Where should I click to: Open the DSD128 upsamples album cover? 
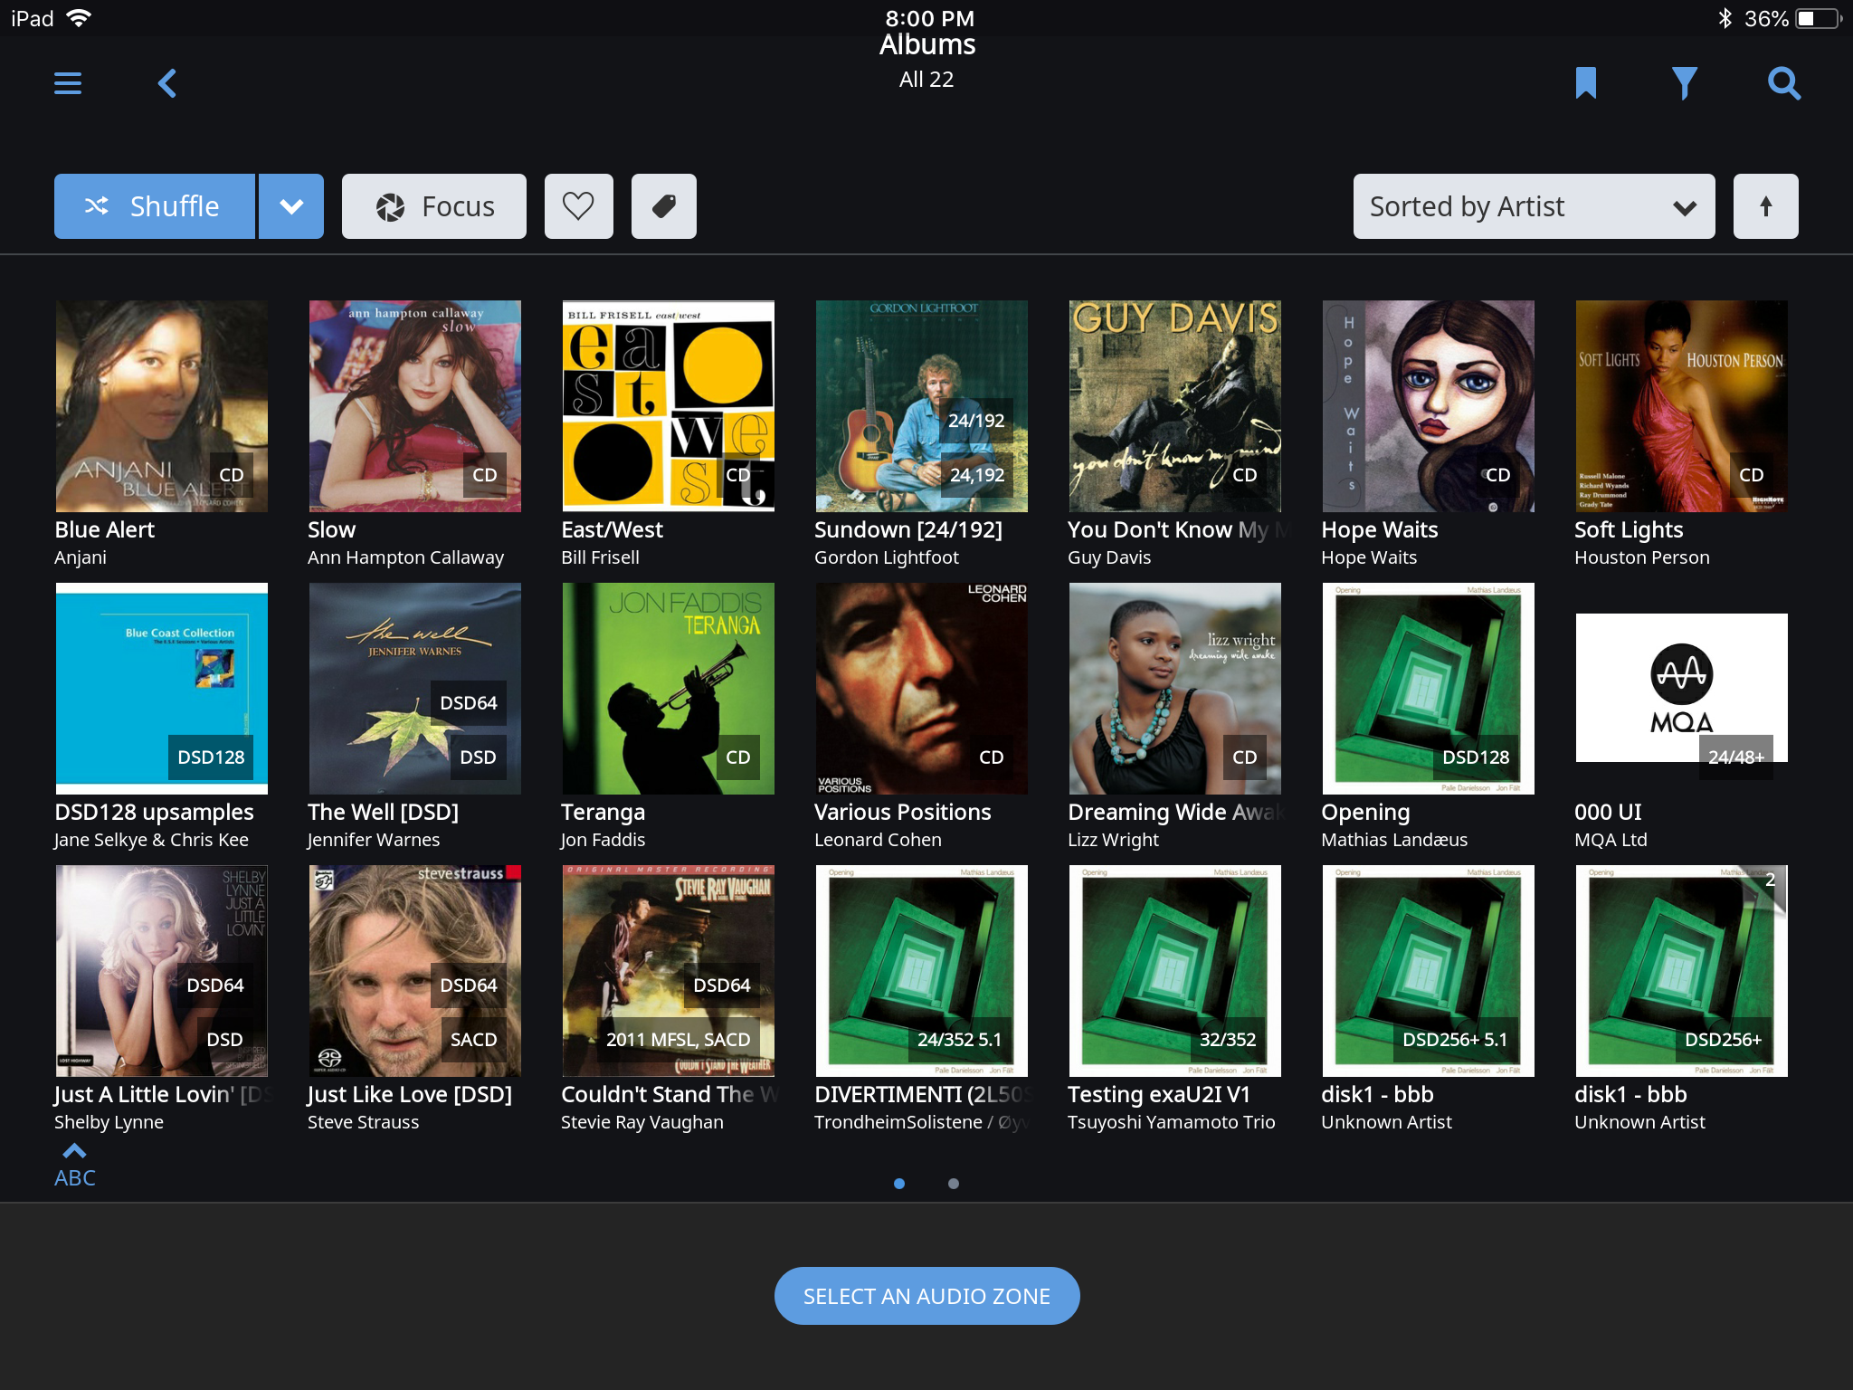point(162,689)
